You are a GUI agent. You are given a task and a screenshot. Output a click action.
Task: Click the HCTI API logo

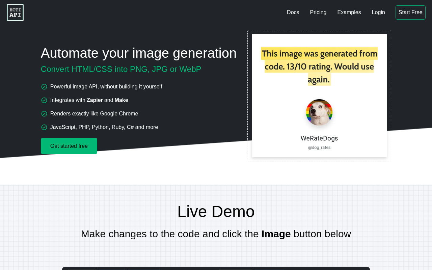(15, 12)
